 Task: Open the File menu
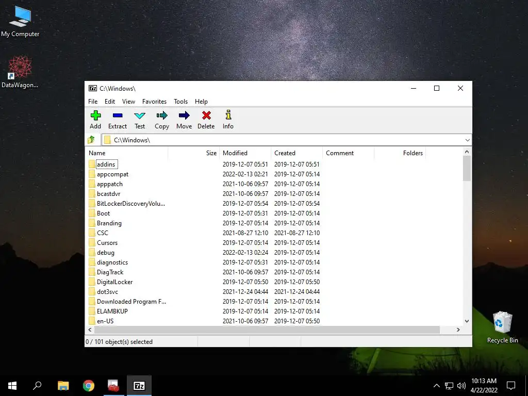[x=93, y=102]
